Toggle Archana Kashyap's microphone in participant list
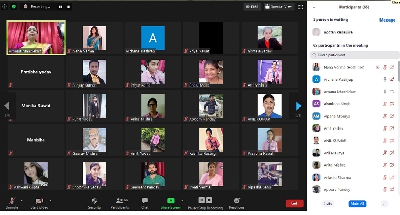 pos(385,79)
